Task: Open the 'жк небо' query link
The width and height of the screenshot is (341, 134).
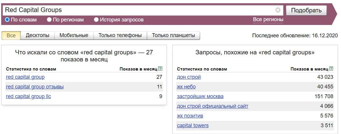Action: [x=186, y=87]
